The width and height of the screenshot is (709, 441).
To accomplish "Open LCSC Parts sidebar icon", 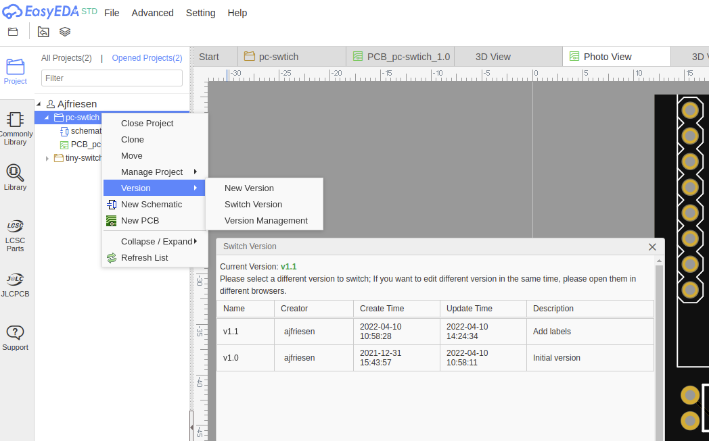I will point(15,234).
